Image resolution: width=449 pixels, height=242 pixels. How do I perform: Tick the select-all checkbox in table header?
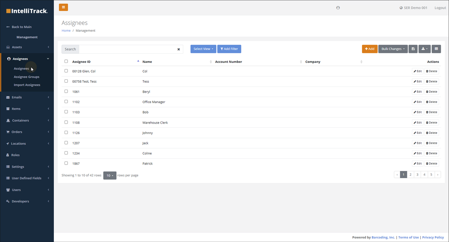[66, 61]
